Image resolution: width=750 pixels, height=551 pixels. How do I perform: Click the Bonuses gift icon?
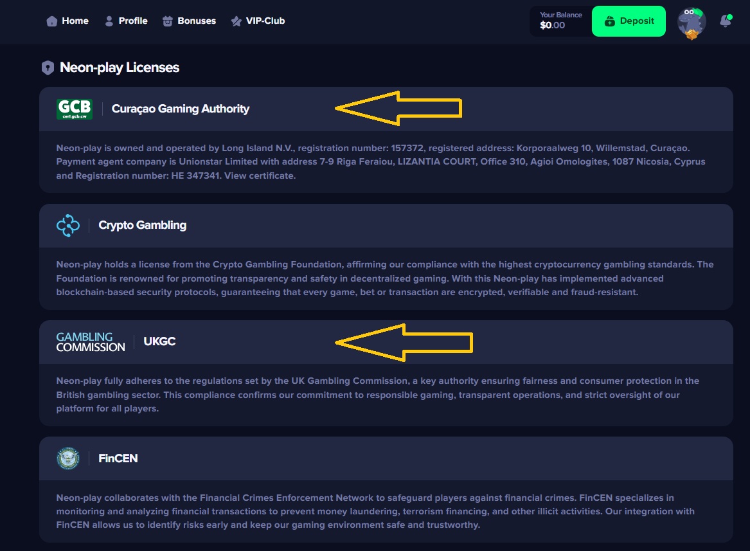(x=168, y=21)
